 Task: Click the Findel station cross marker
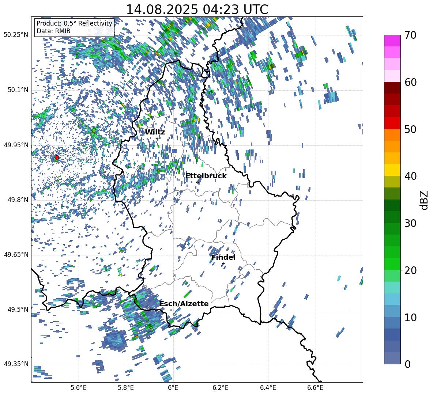(x=223, y=264)
